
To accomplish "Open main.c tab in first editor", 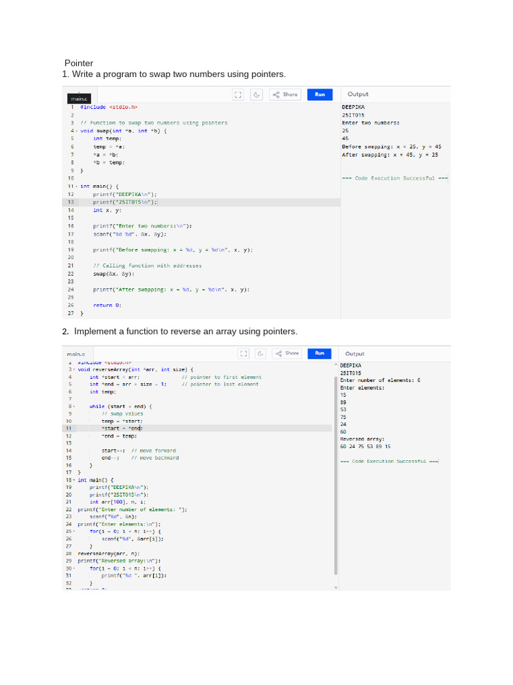I will [79, 99].
